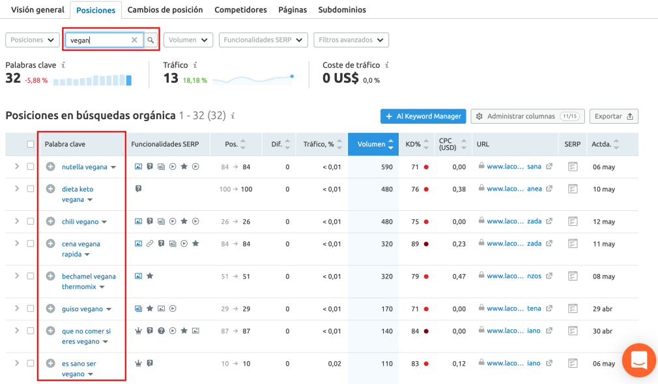Viewport: 658px width, 384px height.
Task: Open the Visión general tab
Action: click(37, 10)
